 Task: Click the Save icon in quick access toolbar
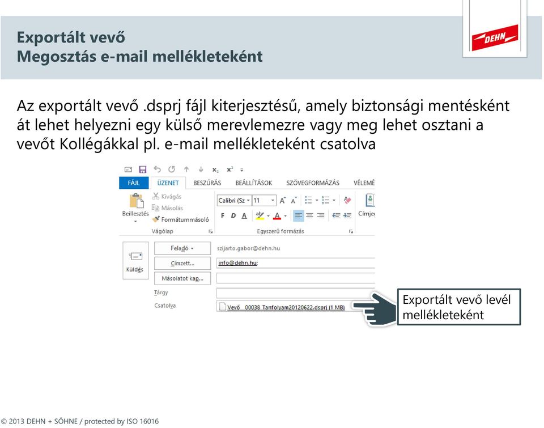tap(143, 169)
